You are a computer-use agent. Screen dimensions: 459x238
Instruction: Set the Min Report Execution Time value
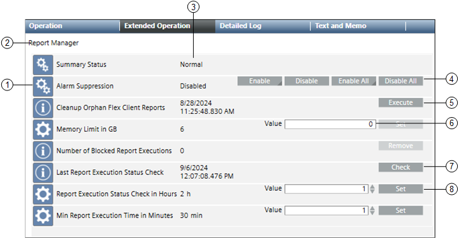(x=401, y=211)
